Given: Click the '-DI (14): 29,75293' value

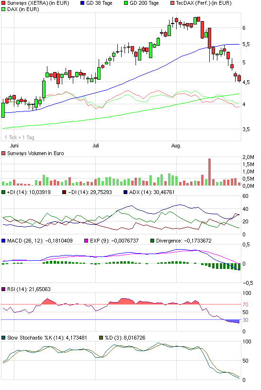Looking at the screenshot, I should tap(90, 192).
